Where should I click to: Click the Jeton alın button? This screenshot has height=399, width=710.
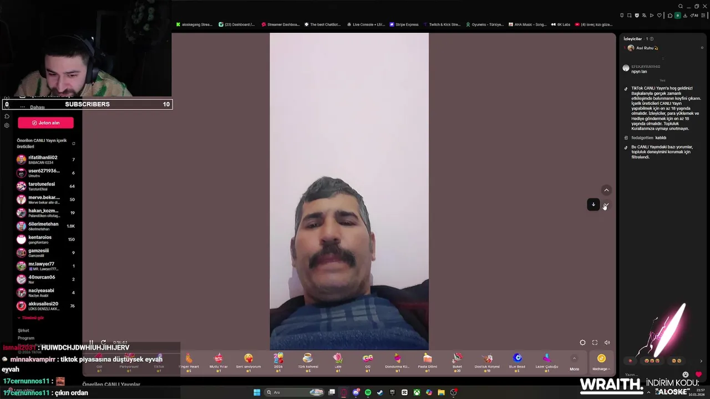pyautogui.click(x=45, y=122)
